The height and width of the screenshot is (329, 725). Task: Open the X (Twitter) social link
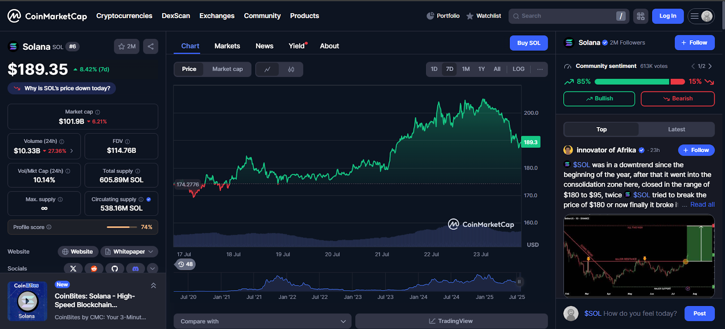click(x=73, y=268)
